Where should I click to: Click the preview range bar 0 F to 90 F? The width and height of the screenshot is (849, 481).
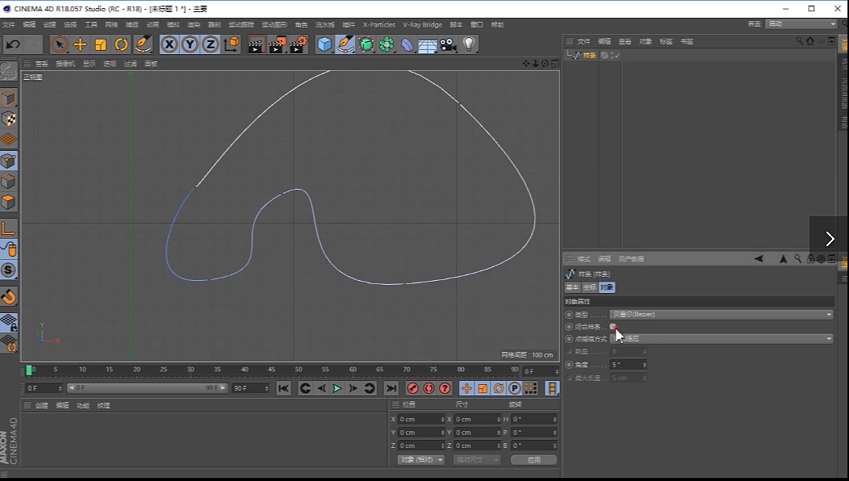point(147,388)
